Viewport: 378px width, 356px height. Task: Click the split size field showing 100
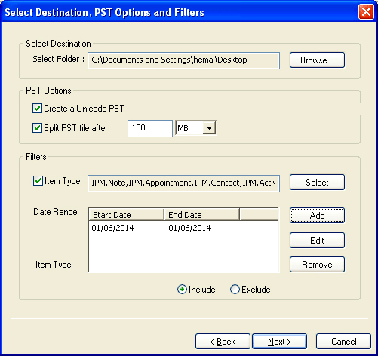click(x=150, y=128)
